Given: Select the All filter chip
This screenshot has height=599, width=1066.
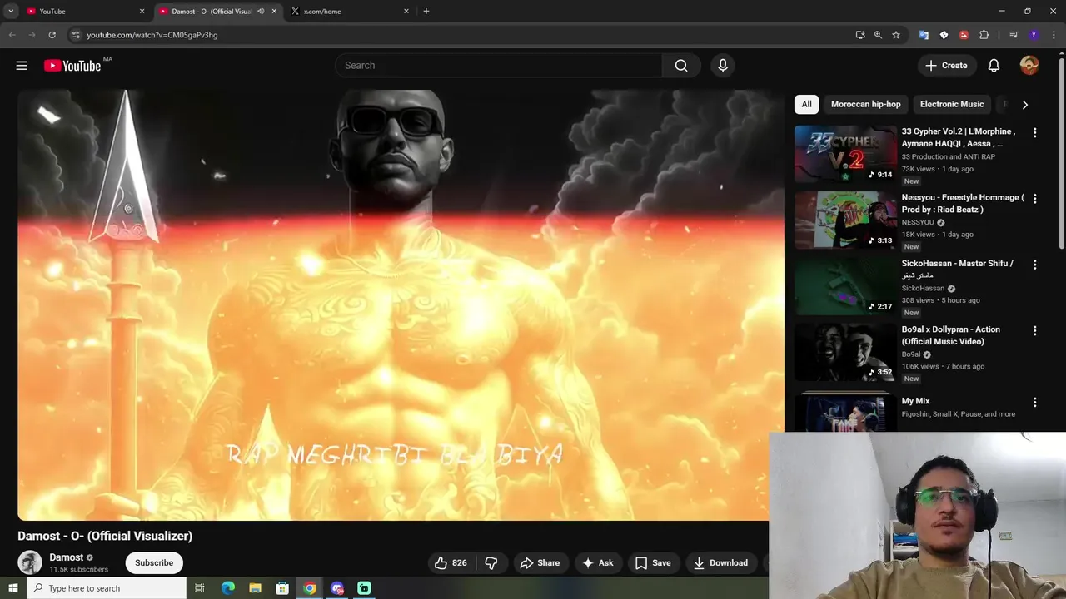Looking at the screenshot, I should (x=806, y=105).
